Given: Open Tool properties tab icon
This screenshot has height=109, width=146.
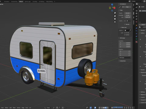Looking at the screenshot, I should tap(137, 7).
